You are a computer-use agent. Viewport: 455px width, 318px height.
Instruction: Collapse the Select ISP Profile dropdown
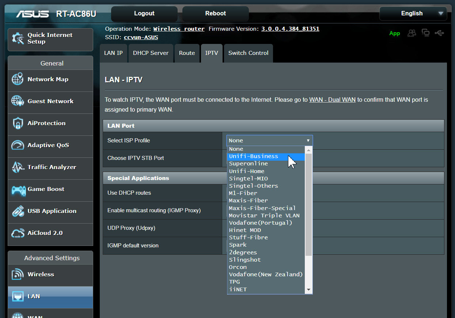[x=270, y=141]
